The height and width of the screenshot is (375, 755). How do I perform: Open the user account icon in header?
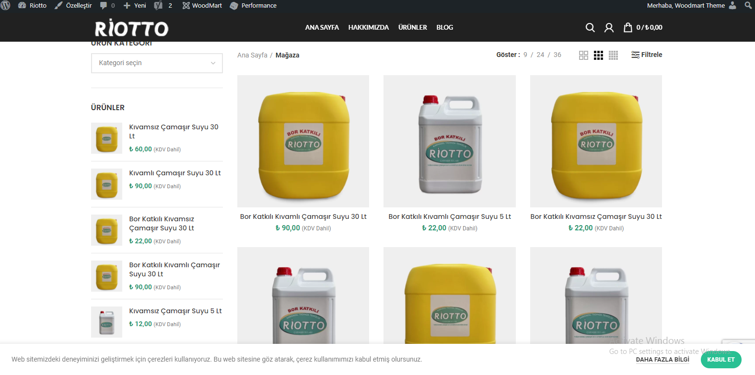tap(609, 27)
